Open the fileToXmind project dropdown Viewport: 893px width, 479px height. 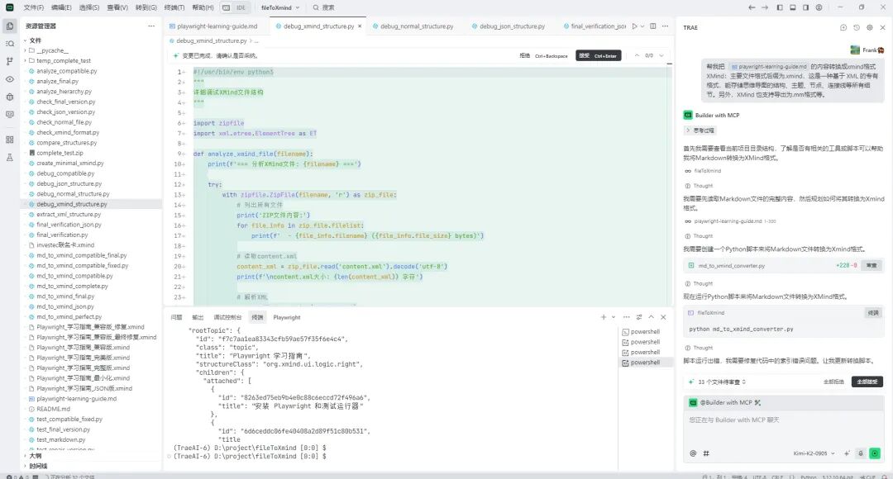(x=280, y=7)
